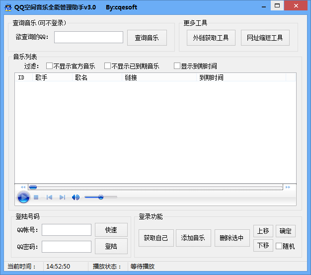Image resolution: width=311 pixels, height=275 pixels.
Task: Sort by the 歌名 column header
Action: click(x=97, y=77)
